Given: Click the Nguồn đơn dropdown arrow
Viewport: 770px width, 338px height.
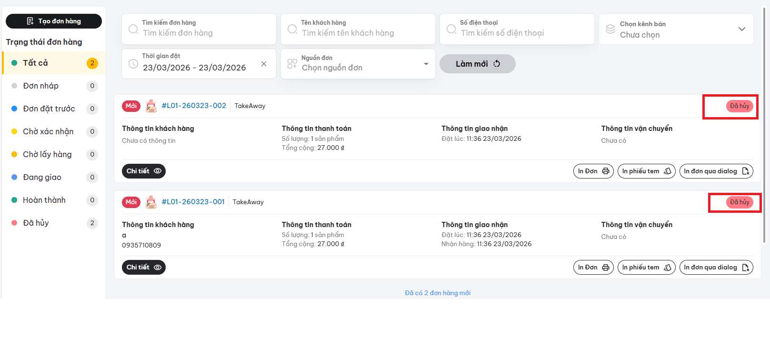Looking at the screenshot, I should click(426, 64).
